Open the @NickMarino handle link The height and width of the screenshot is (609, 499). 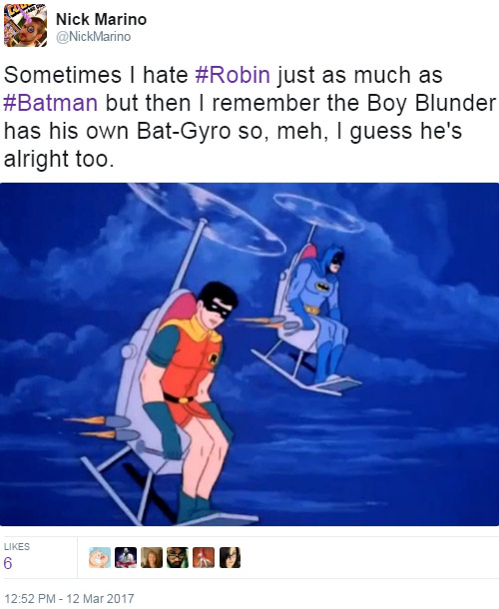coord(94,37)
